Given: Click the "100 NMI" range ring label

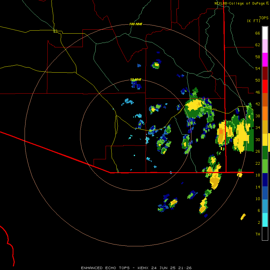Looking at the screenshot, I should click(136, 24).
